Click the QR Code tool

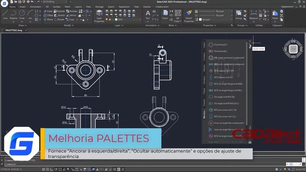point(177,16)
